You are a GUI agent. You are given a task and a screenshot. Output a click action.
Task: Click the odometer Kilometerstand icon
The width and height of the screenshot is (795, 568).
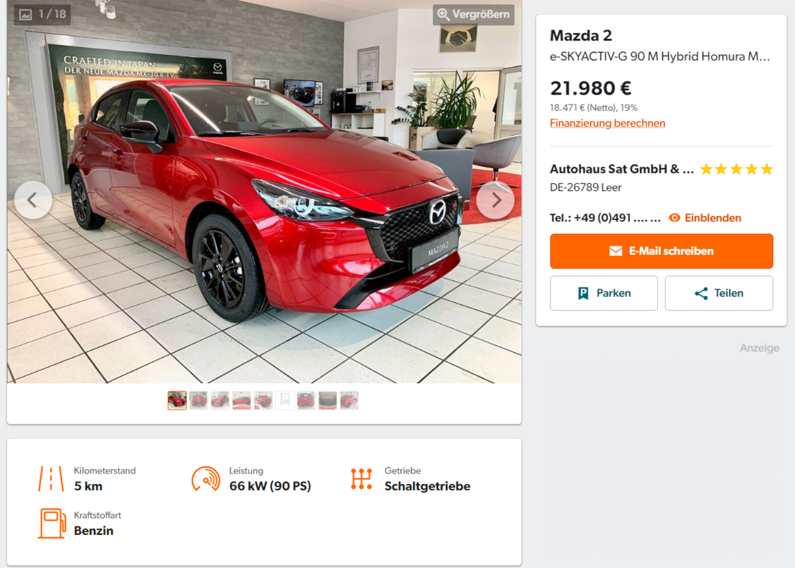[x=51, y=479]
